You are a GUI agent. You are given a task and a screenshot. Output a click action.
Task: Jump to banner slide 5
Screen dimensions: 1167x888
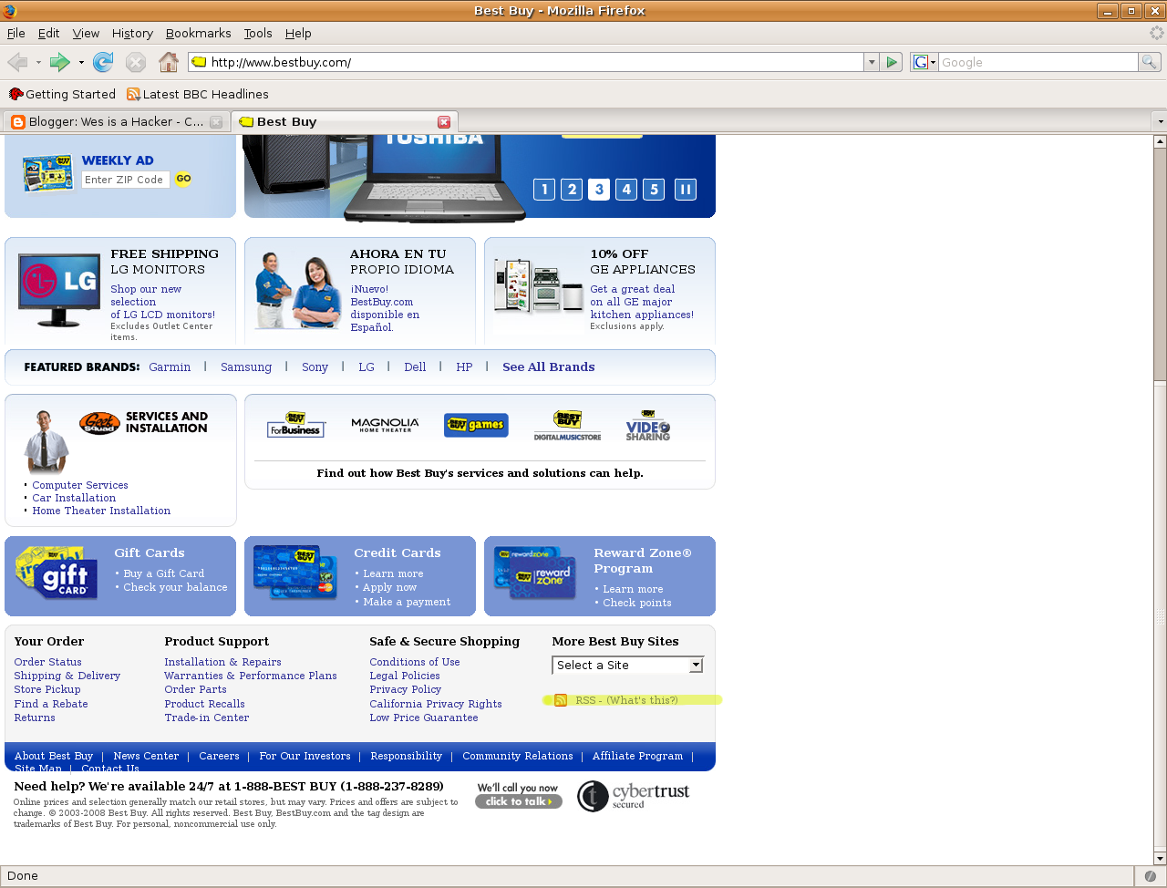click(x=654, y=190)
